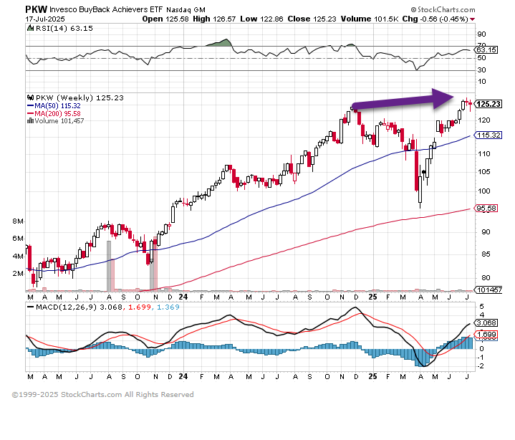Image resolution: width=515 pixels, height=440 pixels.
Task: Click year 25 on price panel time axis
Action: (372, 297)
